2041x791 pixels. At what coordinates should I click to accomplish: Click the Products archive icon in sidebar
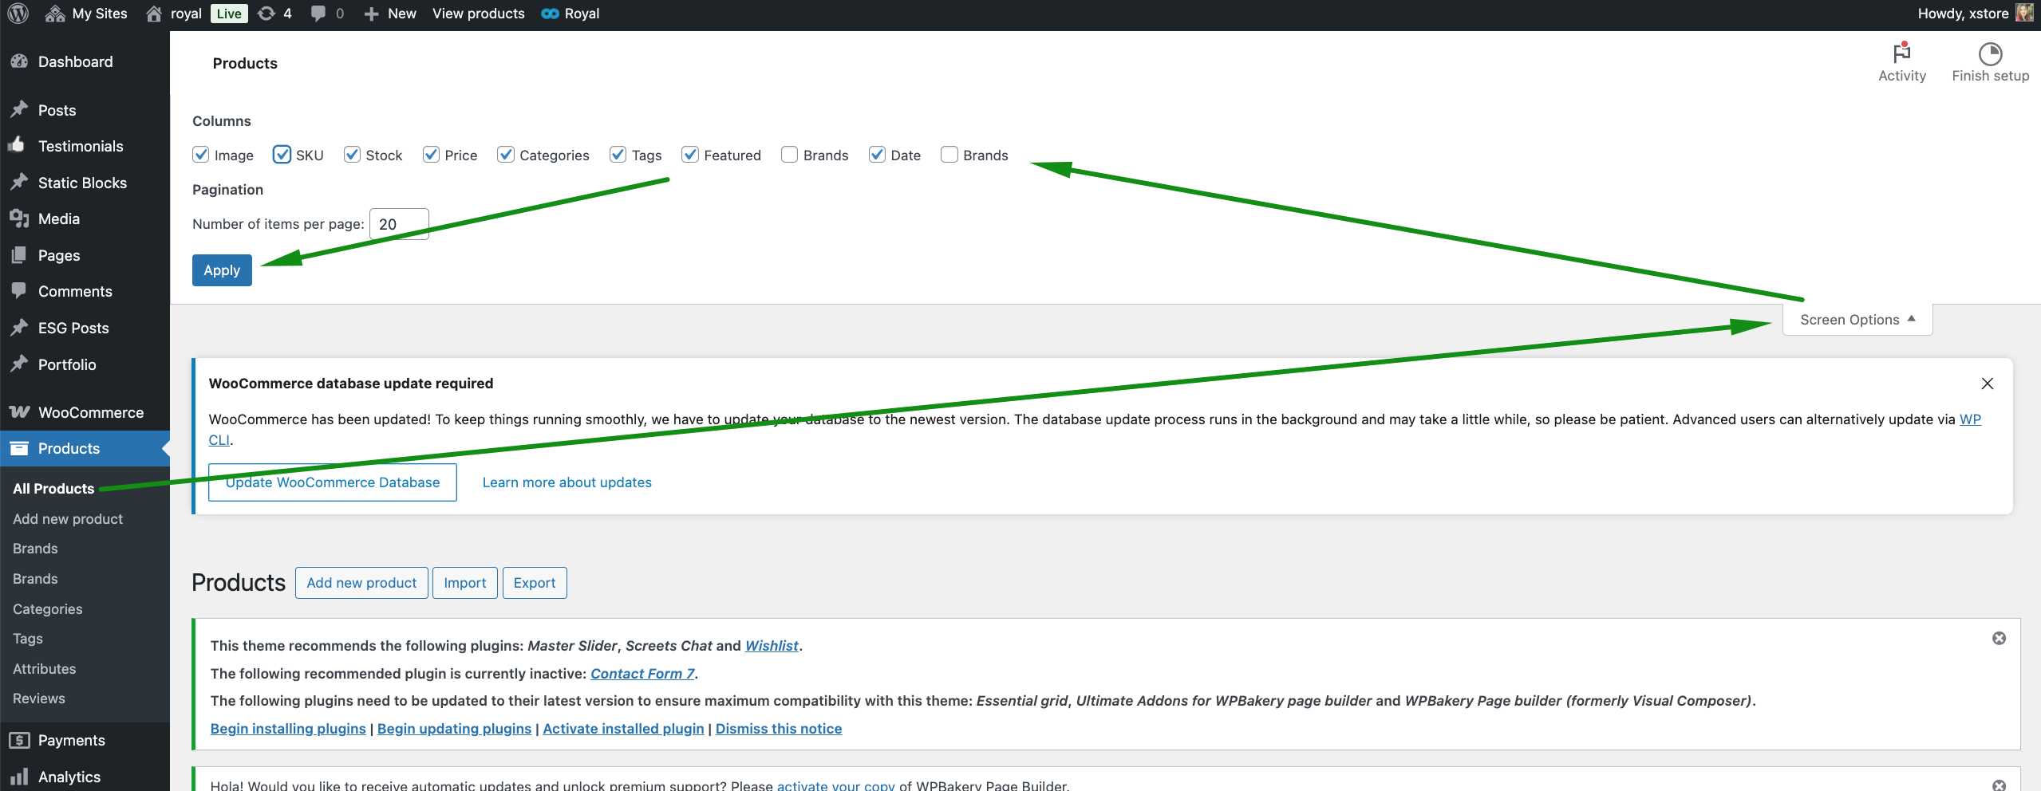(19, 447)
